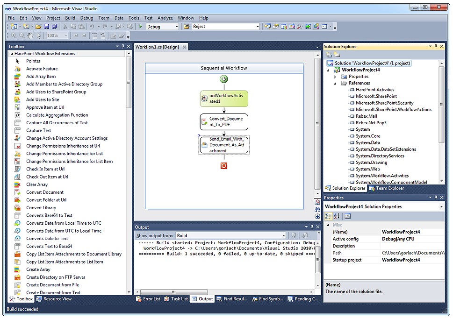The image size is (453, 319).
Task: Toggle auto-hide pin on Output panel
Action: pyautogui.click(x=311, y=227)
